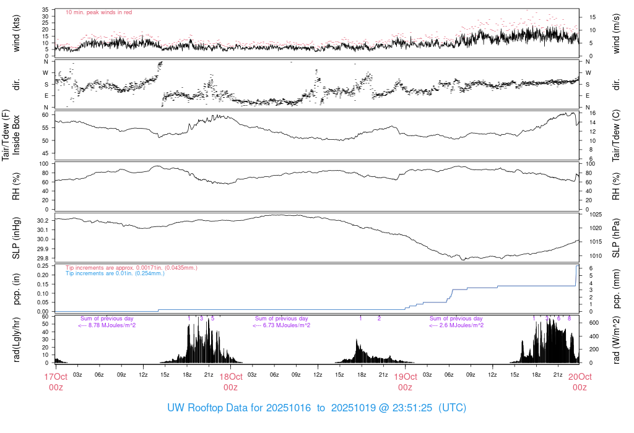Image resolution: width=634 pixels, height=433 pixels.
Task: Select the blue tip increments 0.01in note
Action: 115,273
